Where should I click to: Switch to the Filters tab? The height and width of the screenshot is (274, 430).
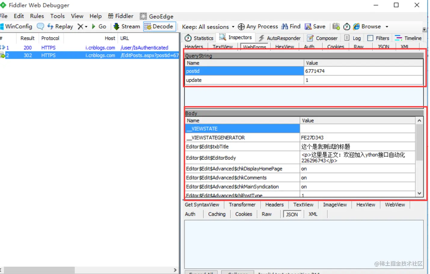378,38
